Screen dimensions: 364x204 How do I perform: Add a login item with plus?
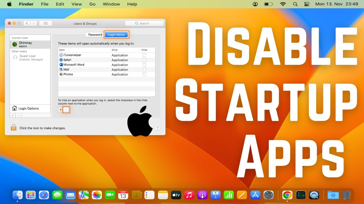coord(60,110)
